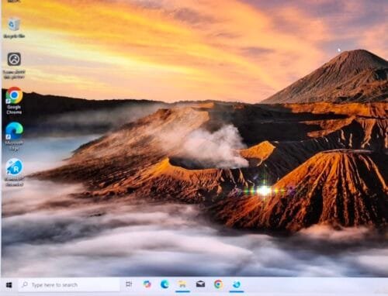The height and width of the screenshot is (296, 388).
Task: Select the blue 'R' desktop shortcut
Action: click(x=14, y=172)
